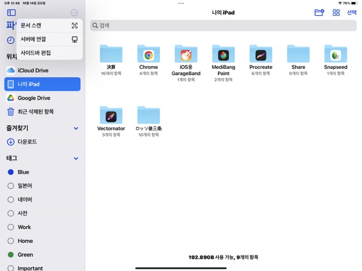362x271 pixels.
Task: Open 최근 삭제된 항목 trash location
Action: pos(42,112)
